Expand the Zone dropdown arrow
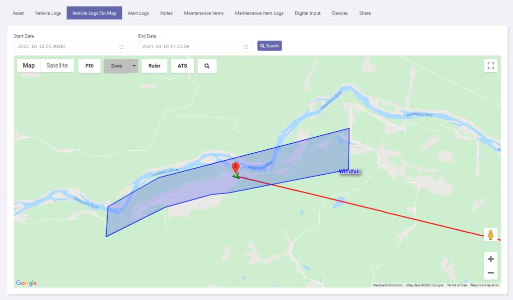 coord(134,66)
